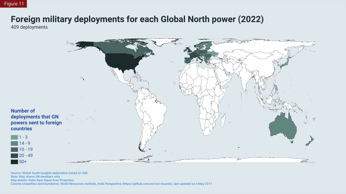Choose the 20 - 49 legend color swatch
Viewport: 346px width, 194px height.
click(x=14, y=155)
